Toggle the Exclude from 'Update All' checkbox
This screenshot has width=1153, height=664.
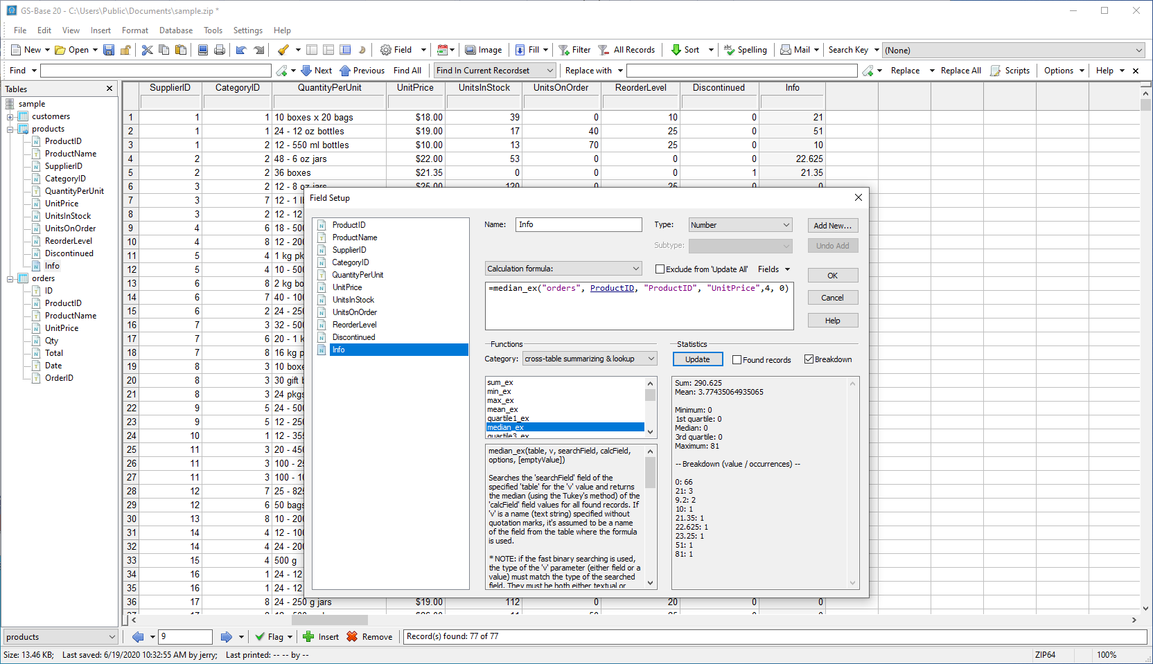(x=660, y=269)
